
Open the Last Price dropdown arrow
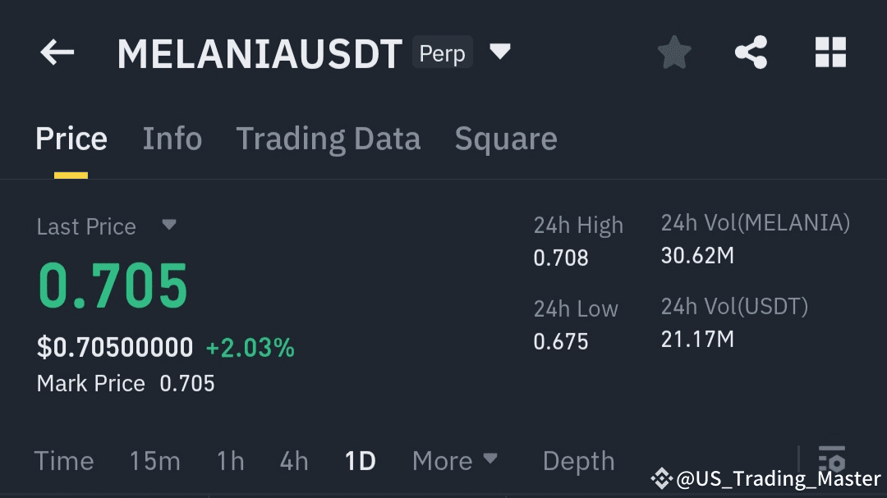tap(169, 225)
